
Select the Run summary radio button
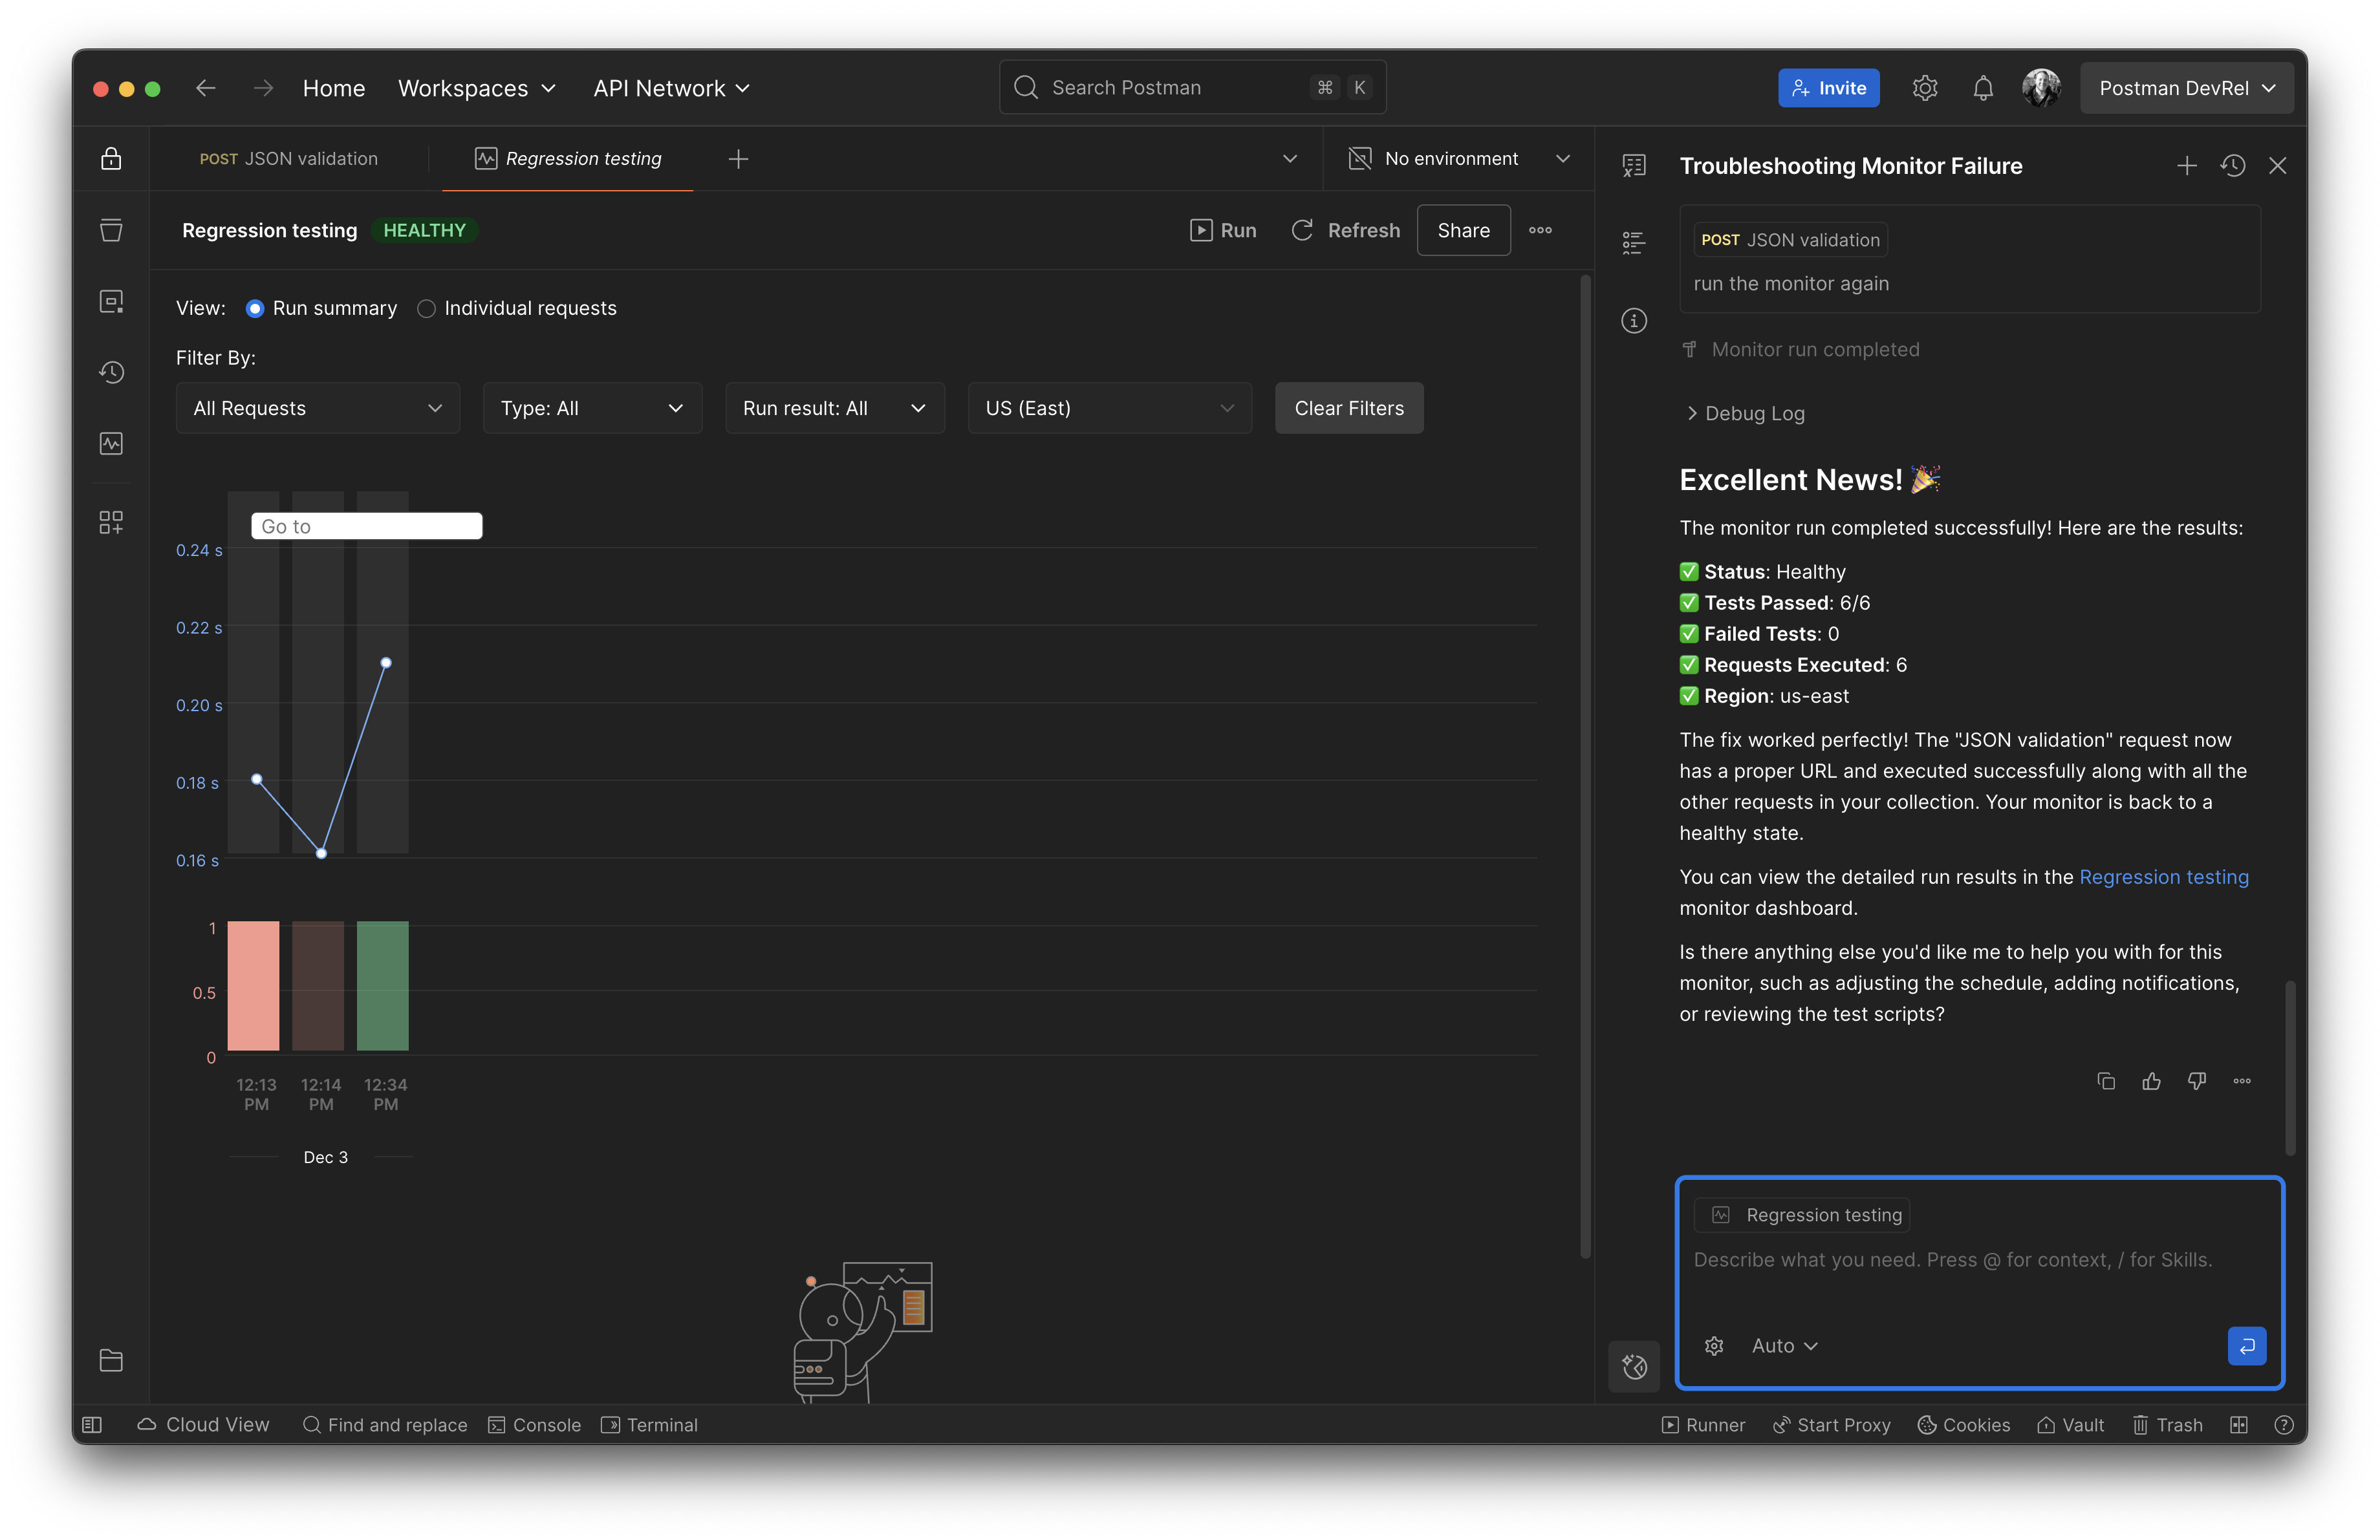coord(255,309)
